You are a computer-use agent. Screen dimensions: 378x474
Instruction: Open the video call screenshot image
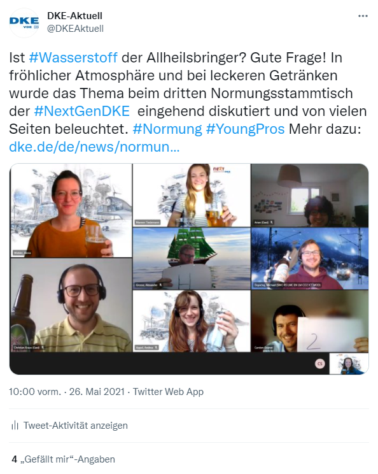click(x=189, y=269)
